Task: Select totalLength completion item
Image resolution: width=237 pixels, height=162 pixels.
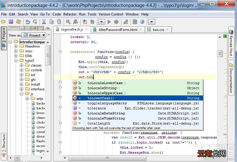Action: pos(137,123)
